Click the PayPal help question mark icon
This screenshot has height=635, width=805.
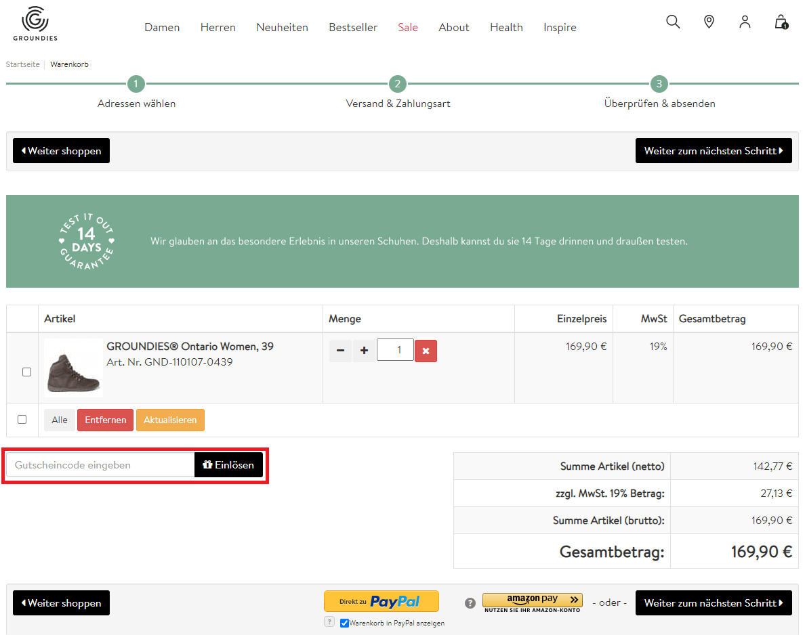(329, 621)
